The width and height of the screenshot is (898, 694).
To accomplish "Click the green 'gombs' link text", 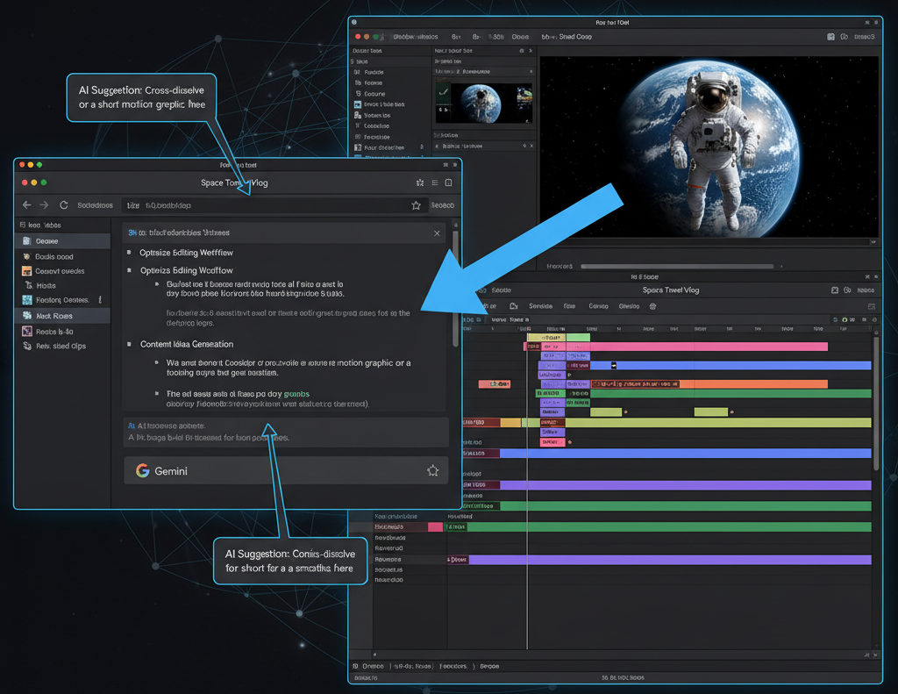I will pyautogui.click(x=296, y=394).
